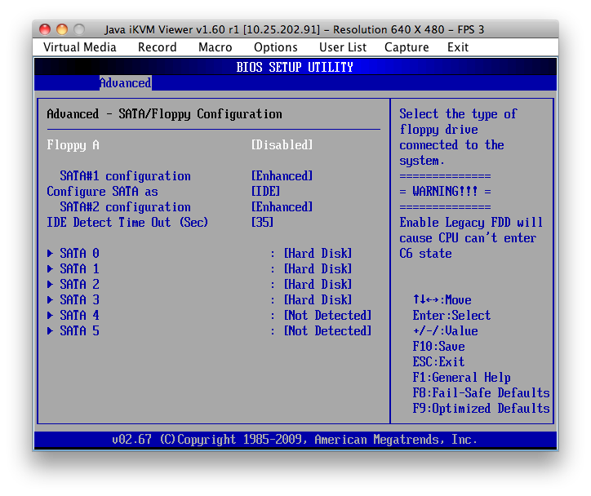Open the User List menu
This screenshot has width=591, height=496.
tap(343, 47)
